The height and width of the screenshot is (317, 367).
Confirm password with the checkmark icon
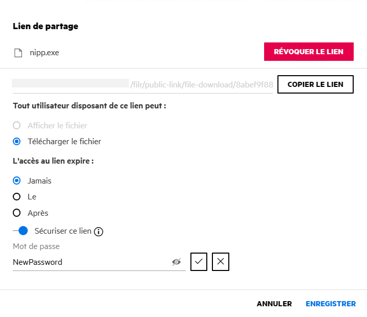point(199,262)
